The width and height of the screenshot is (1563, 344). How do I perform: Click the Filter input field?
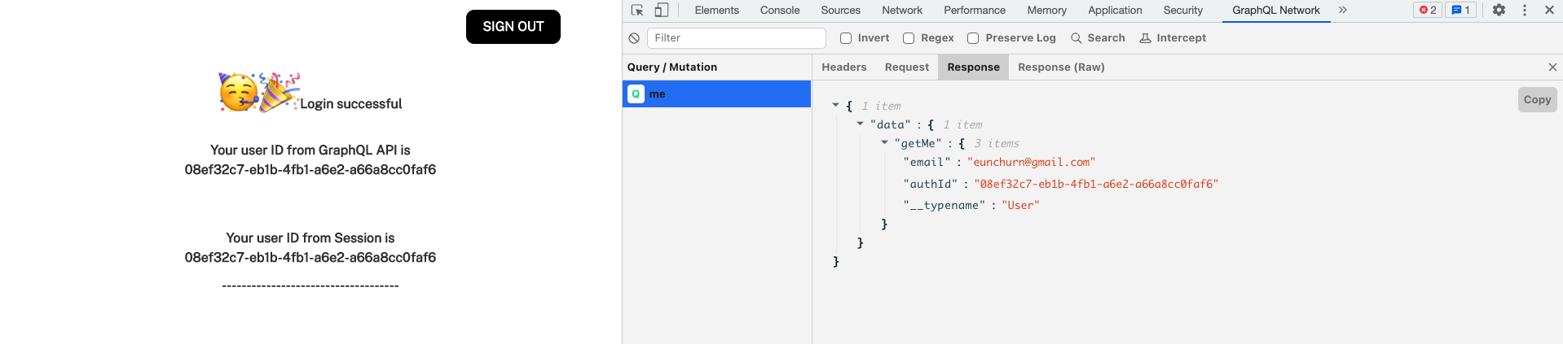(736, 38)
